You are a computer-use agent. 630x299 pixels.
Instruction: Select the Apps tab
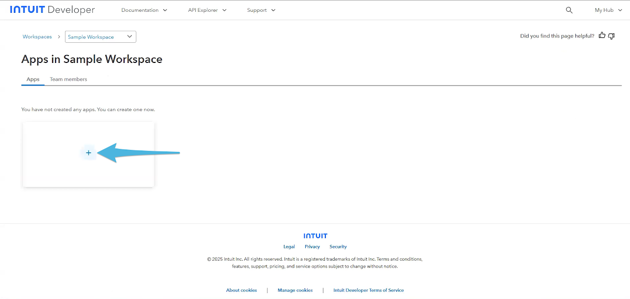click(33, 79)
